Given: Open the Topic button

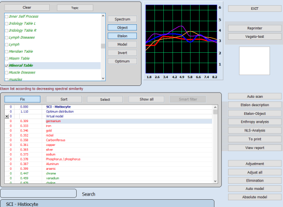Looking at the screenshot, I should point(75,8).
